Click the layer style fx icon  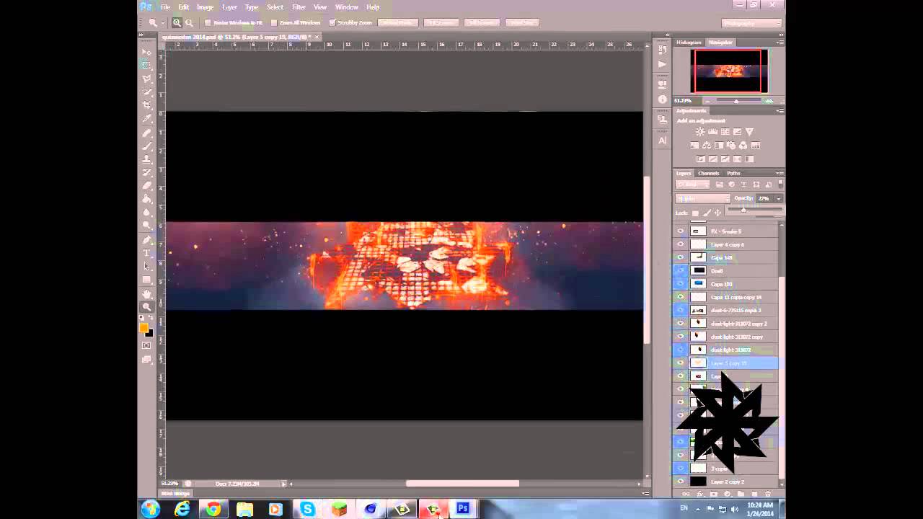click(x=699, y=494)
